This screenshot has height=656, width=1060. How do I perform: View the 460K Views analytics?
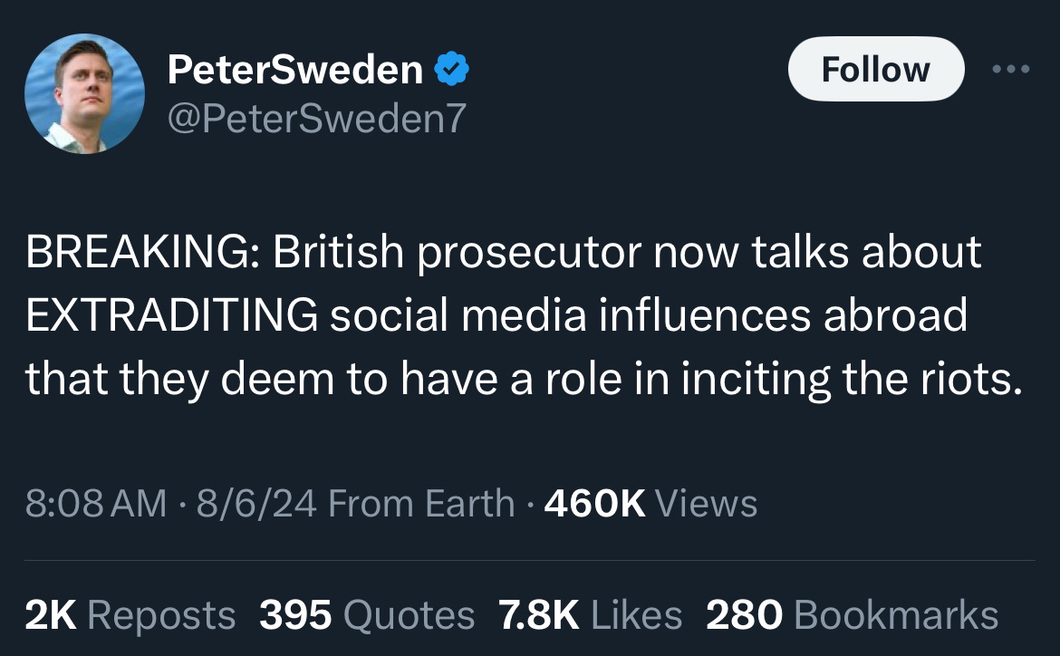(x=650, y=503)
